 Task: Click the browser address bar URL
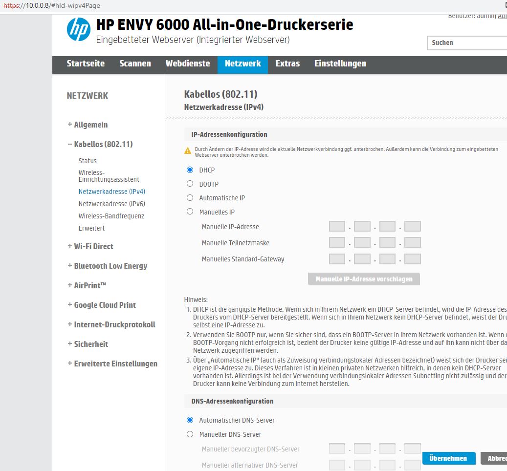click(x=52, y=5)
